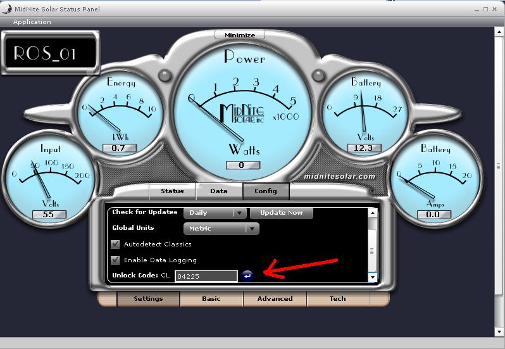Viewport: 505px width, 349px height.
Task: Open the Application menu
Action: [32, 22]
